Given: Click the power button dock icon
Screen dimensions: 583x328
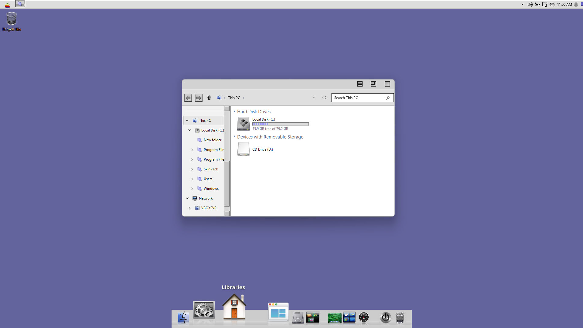Looking at the screenshot, I should (x=385, y=318).
